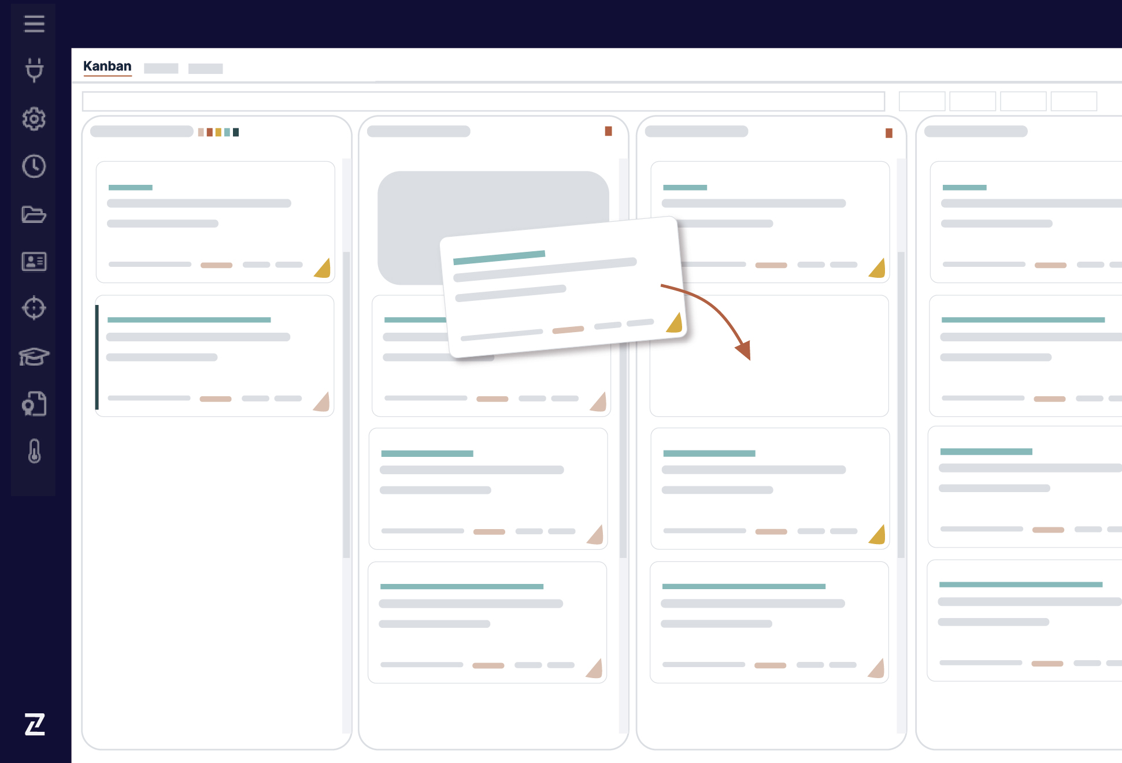Click the clock history sidebar icon
The image size is (1122, 763).
pos(34,166)
